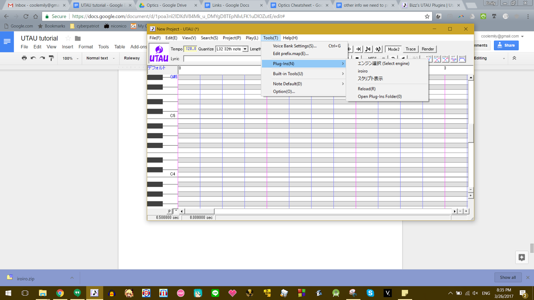Screen dimensions: 534x300
Task: Choose Select engine in Plug-Ins submenu
Action: (387, 63)
